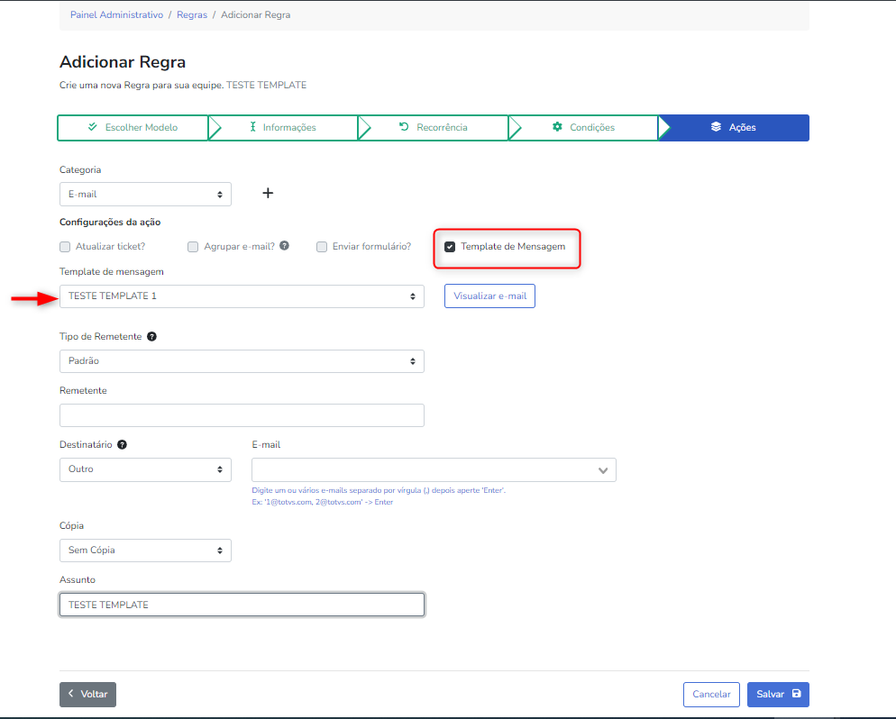Open the Regras breadcrumb link
The height and width of the screenshot is (719, 896).
(192, 15)
